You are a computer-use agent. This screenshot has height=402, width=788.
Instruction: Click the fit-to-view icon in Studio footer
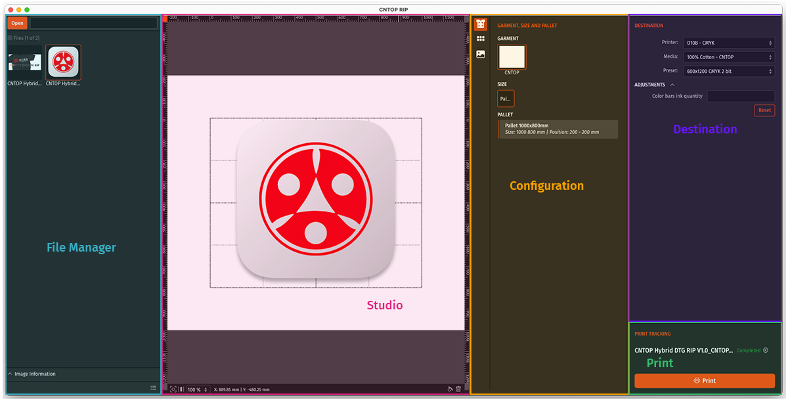pyautogui.click(x=173, y=390)
